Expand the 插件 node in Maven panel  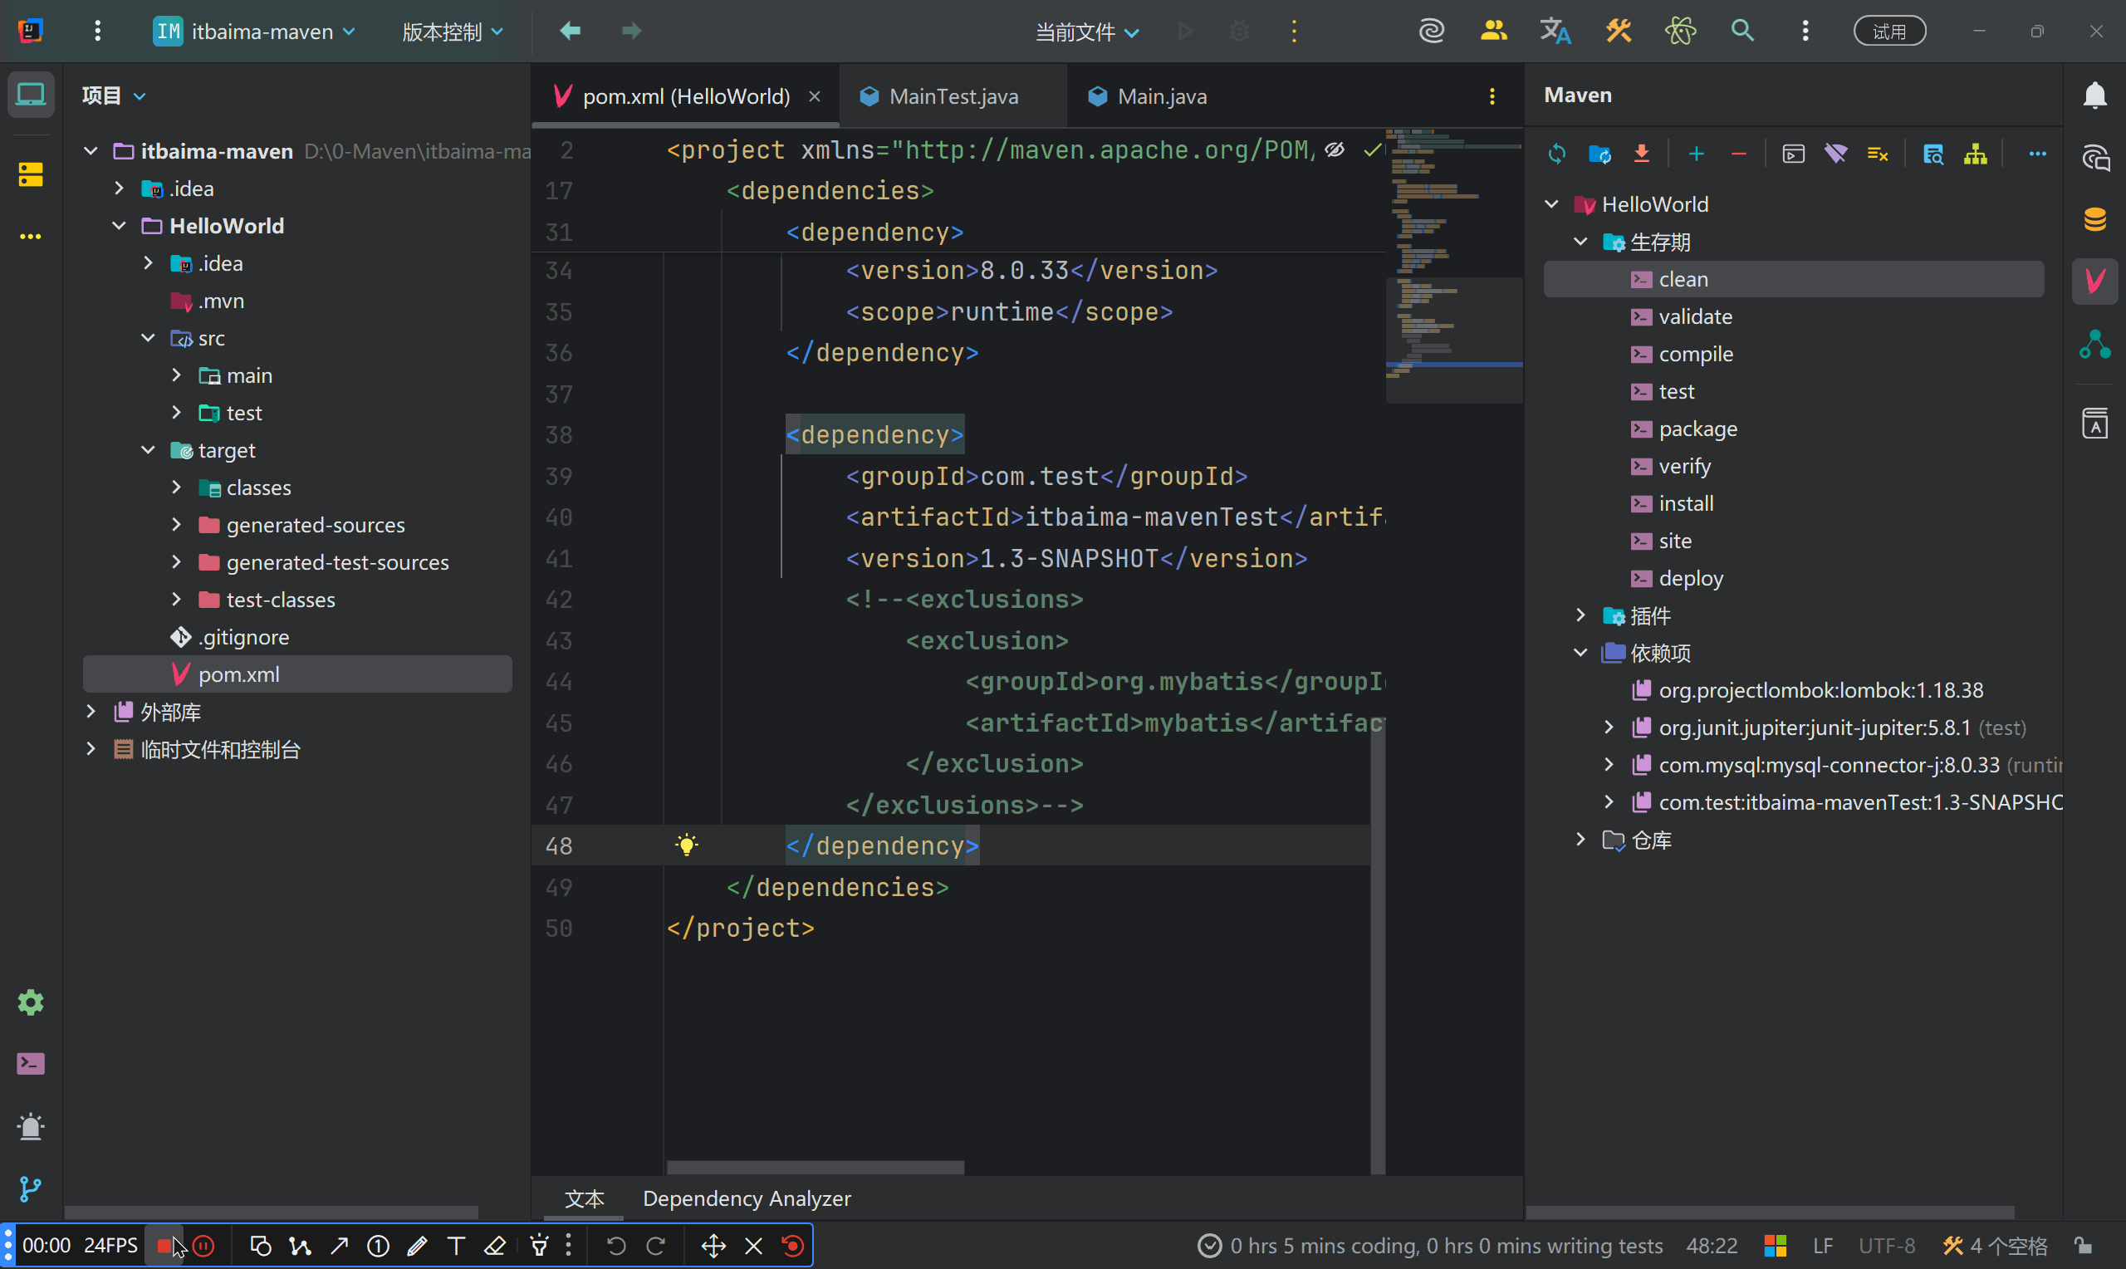(x=1580, y=615)
